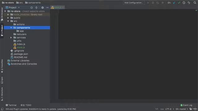Image resolution: width=198 pixels, height=111 pixels.
Task: Click the Stop square icon
Action: [163, 3]
